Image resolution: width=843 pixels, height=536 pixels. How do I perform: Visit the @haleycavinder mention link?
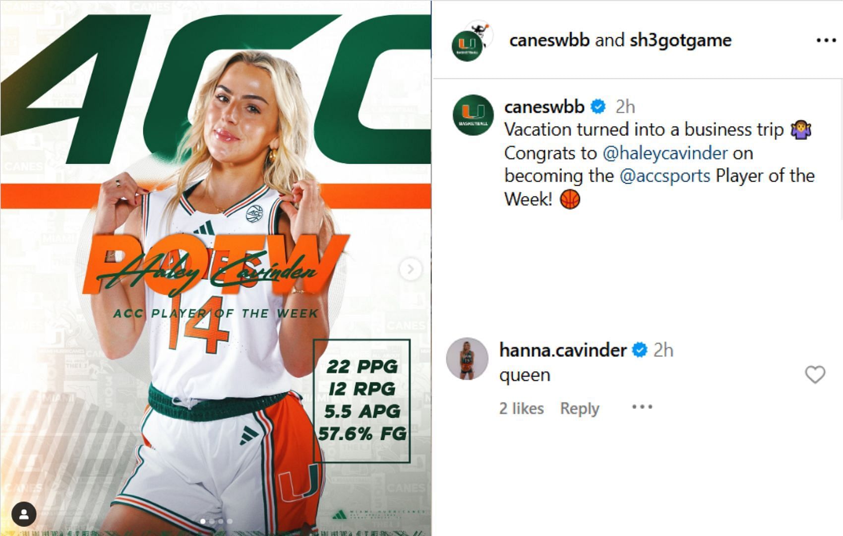pos(665,153)
